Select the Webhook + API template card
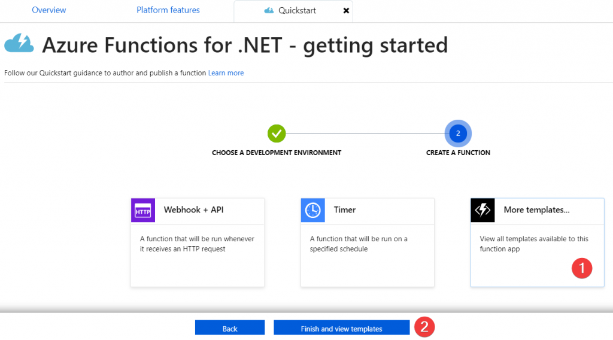 (x=198, y=242)
